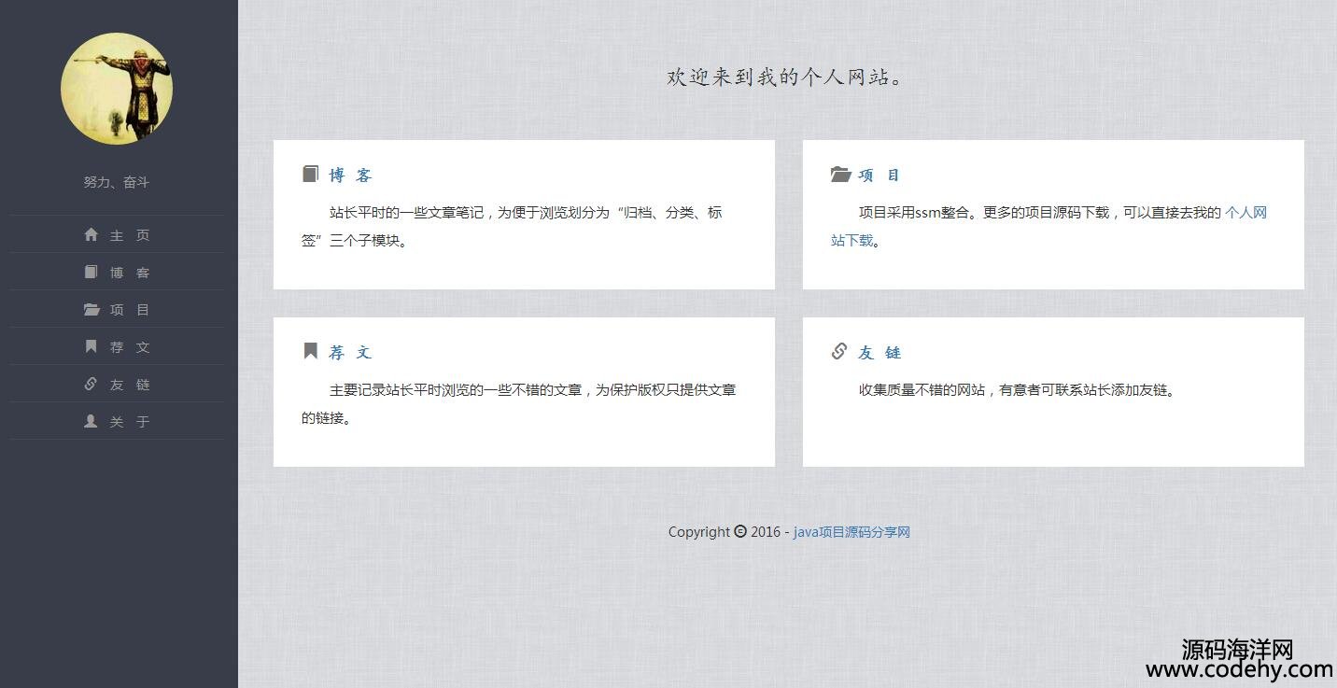Open the 博客 card title link
Image resolution: width=1337 pixels, height=688 pixels.
350,176
